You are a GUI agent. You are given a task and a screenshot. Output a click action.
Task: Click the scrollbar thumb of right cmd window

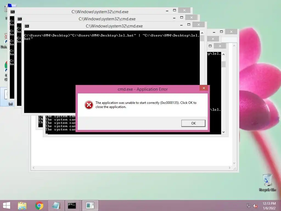[x=223, y=64]
